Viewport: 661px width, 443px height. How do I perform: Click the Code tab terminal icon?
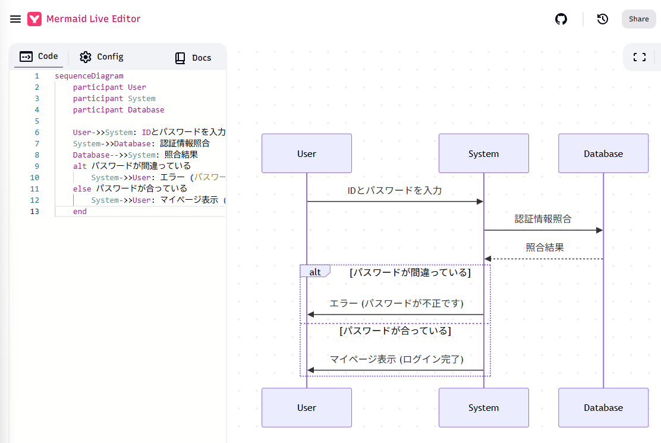tap(26, 56)
